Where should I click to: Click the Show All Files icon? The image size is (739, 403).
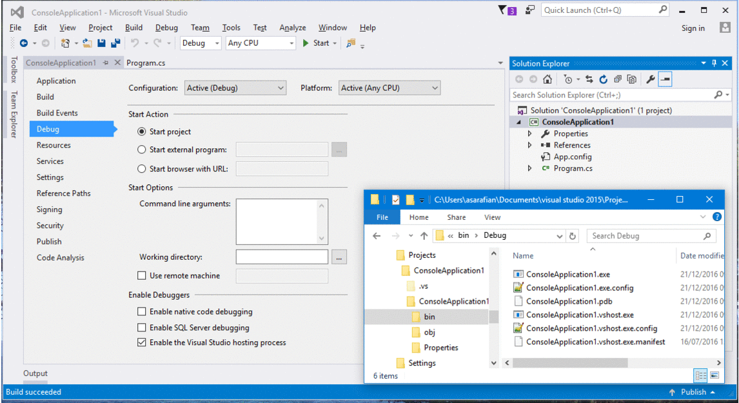[631, 79]
